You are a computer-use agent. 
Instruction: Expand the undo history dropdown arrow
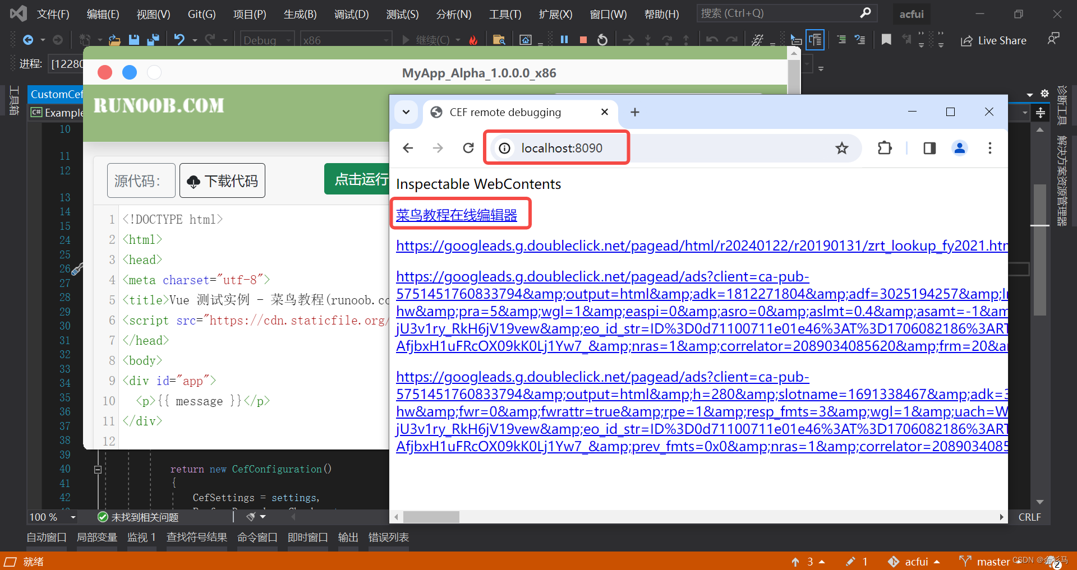pos(195,40)
